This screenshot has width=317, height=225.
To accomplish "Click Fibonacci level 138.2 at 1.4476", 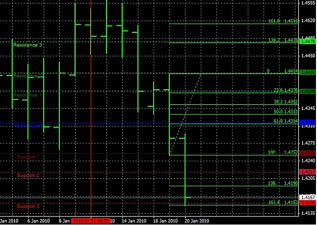I will [x=283, y=40].
